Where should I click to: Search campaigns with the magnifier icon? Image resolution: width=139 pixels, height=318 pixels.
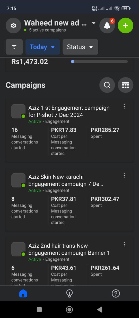coord(107,85)
